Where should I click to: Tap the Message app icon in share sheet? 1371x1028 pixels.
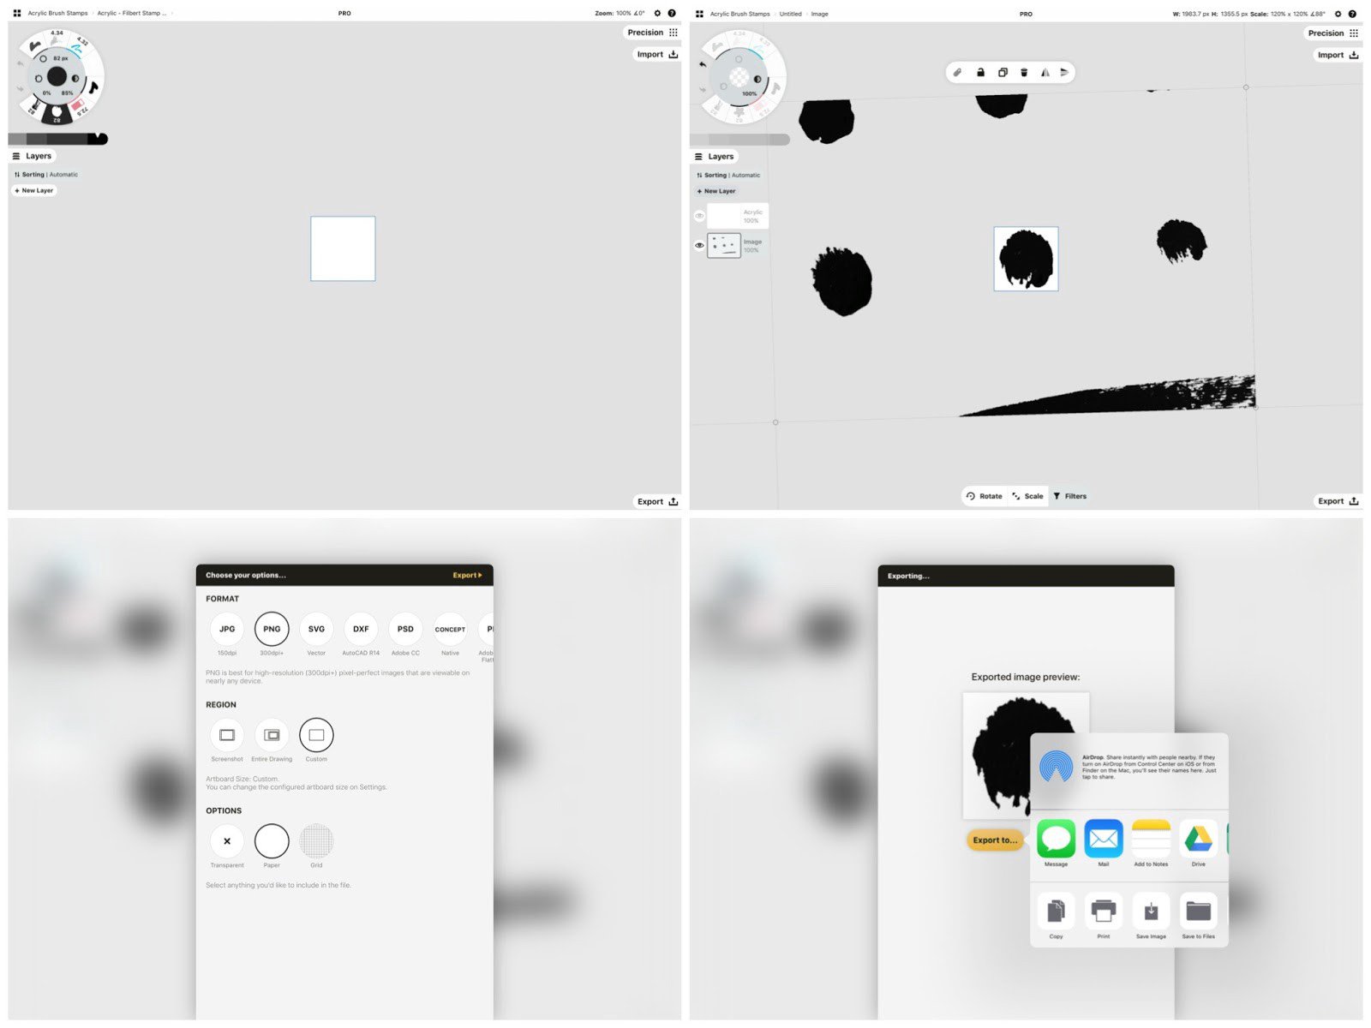[1056, 839]
